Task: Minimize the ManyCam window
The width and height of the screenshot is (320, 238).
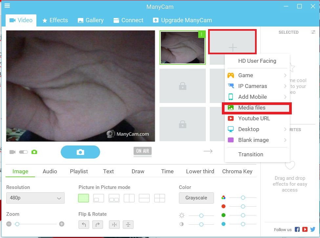Action: coord(286,6)
